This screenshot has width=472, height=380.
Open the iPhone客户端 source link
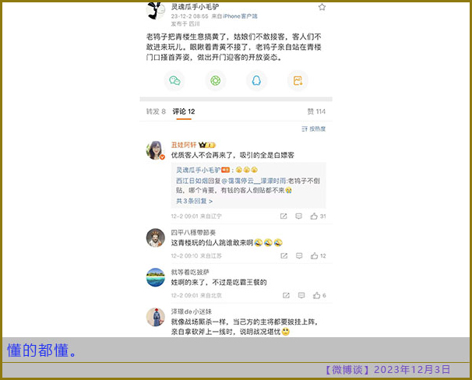[240, 16]
